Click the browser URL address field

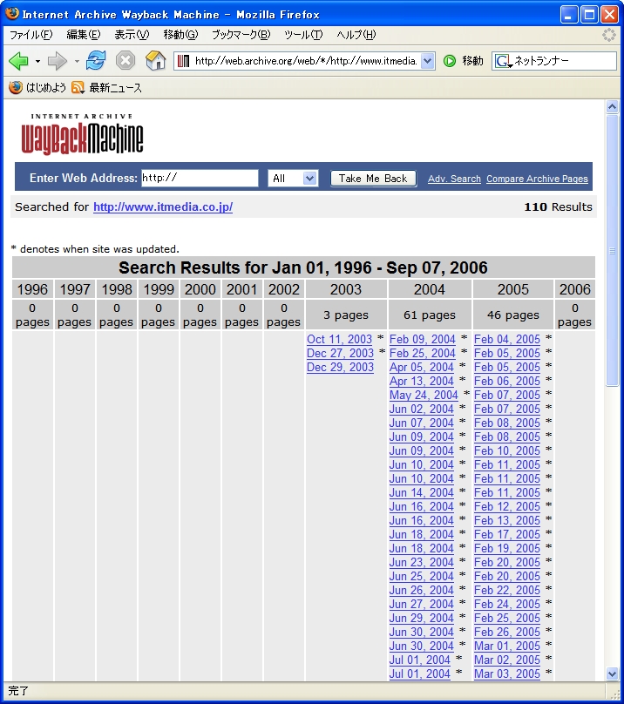[306, 61]
